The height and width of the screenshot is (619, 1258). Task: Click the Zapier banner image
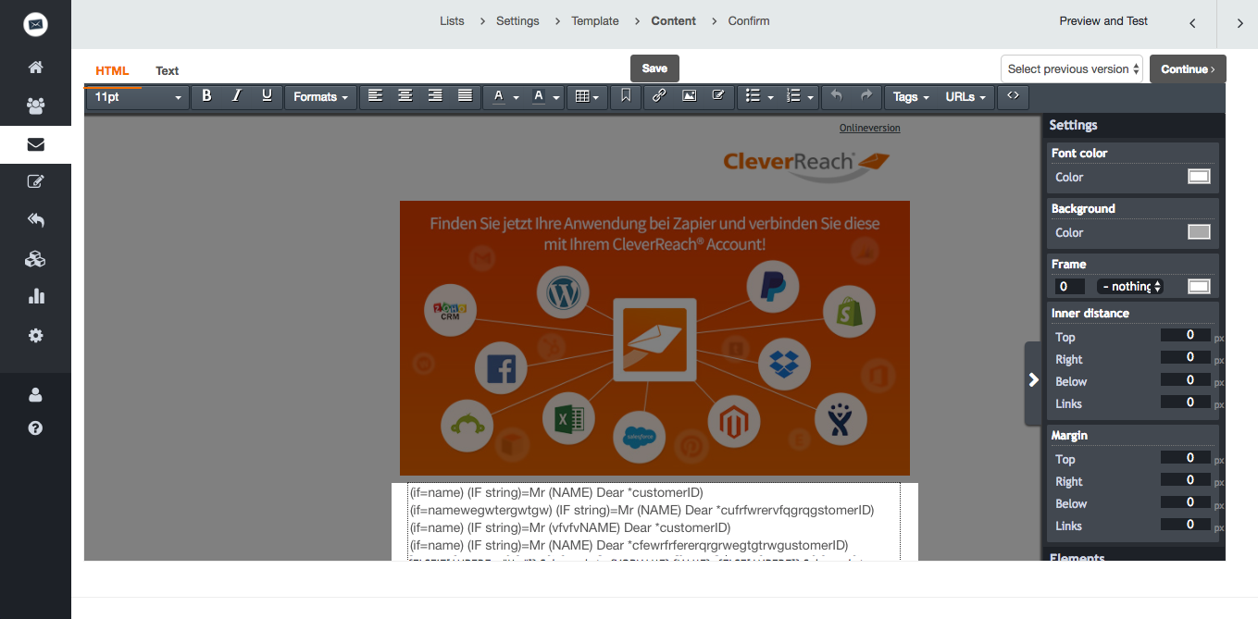coord(654,338)
